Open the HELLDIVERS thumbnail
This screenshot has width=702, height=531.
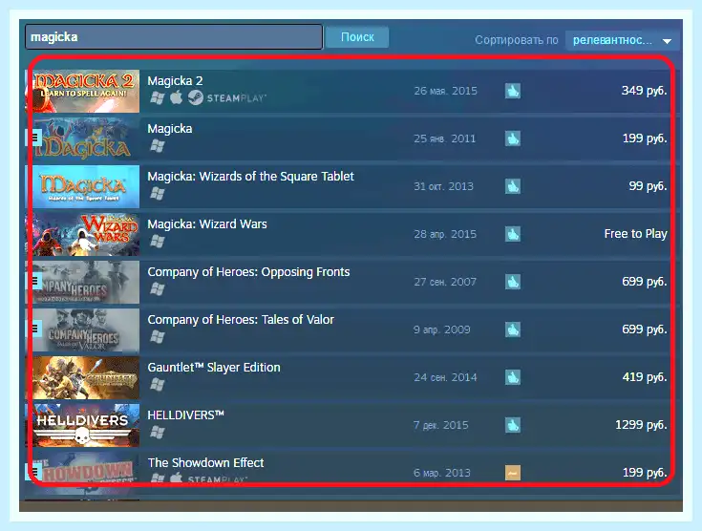click(x=83, y=425)
